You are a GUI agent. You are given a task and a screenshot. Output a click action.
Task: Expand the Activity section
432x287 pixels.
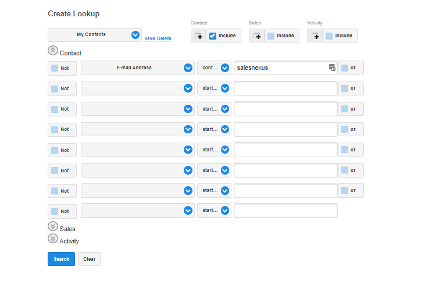click(53, 239)
